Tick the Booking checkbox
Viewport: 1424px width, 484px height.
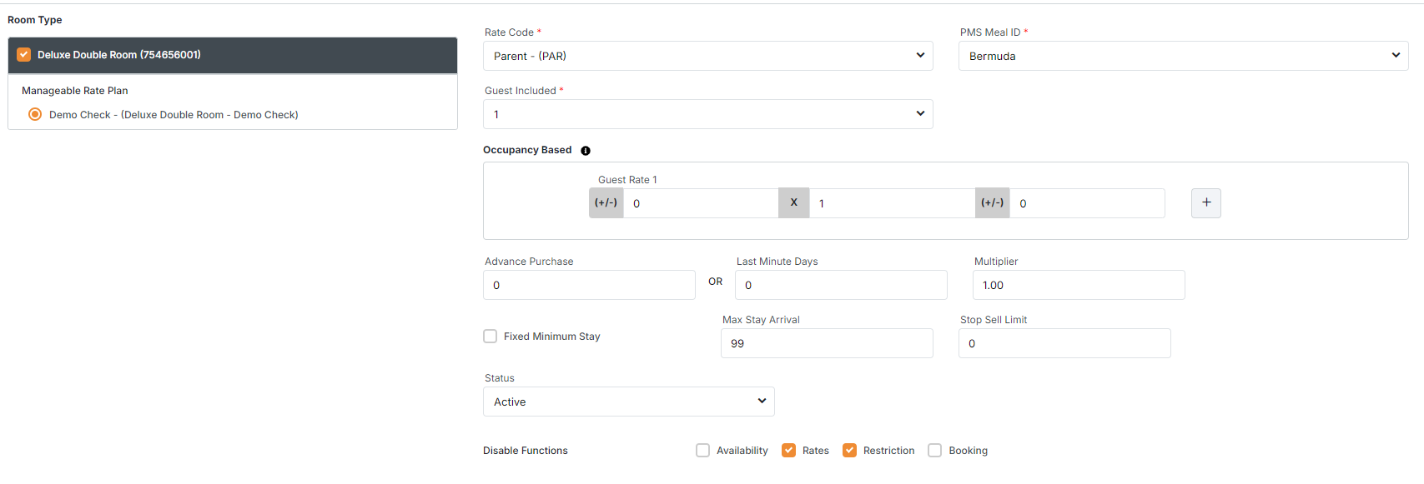pos(935,451)
